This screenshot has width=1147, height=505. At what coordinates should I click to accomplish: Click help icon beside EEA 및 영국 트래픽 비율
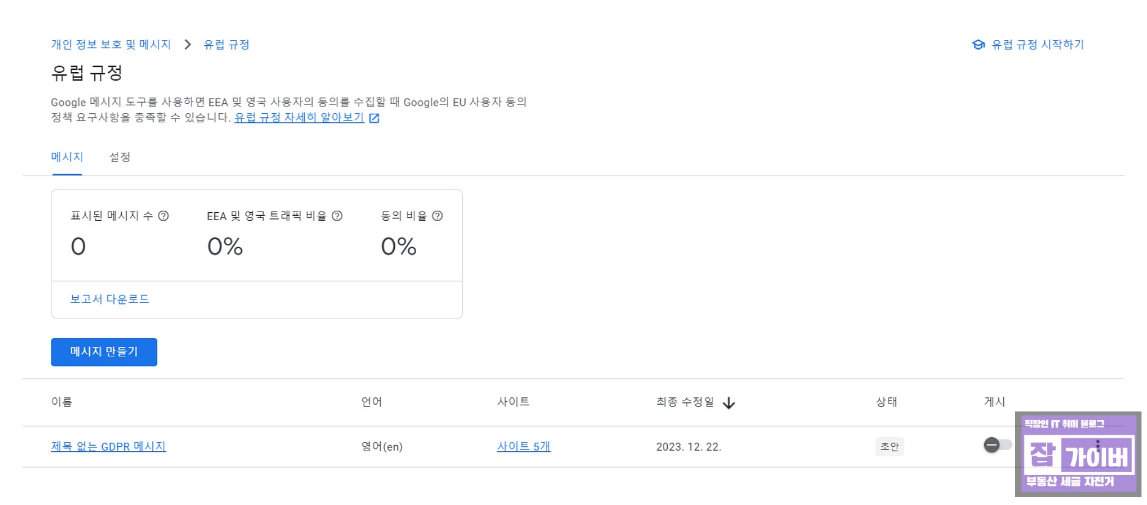[337, 216]
